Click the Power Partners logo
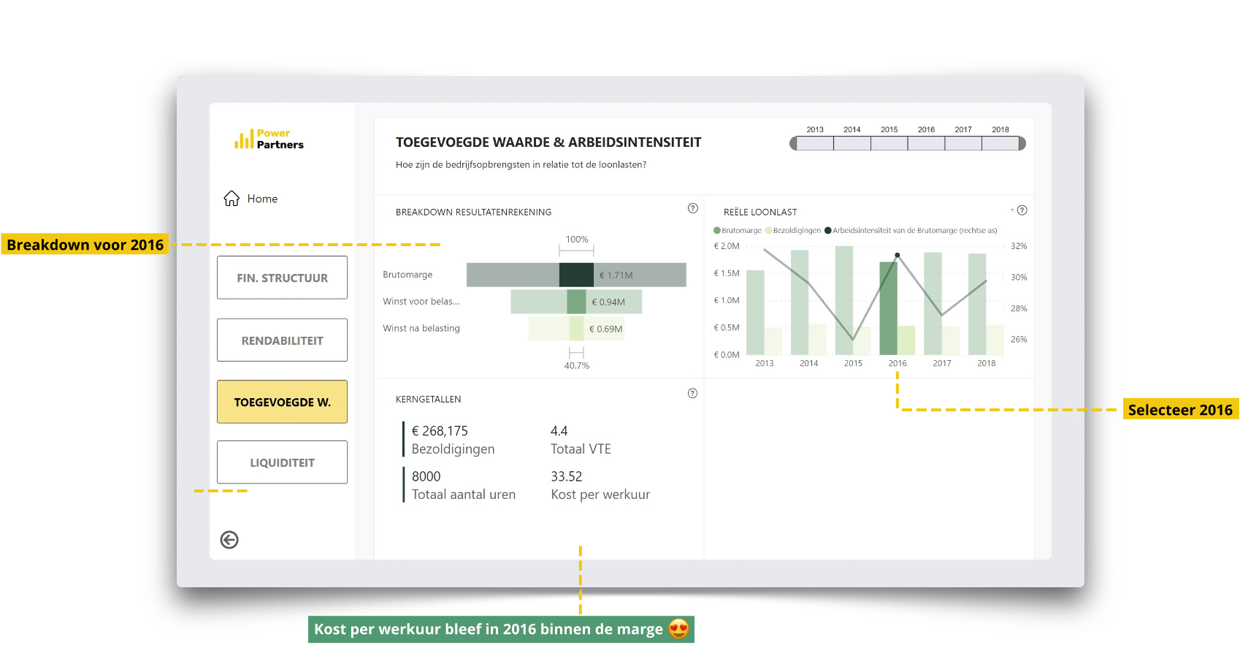The width and height of the screenshot is (1259, 672). [x=269, y=139]
